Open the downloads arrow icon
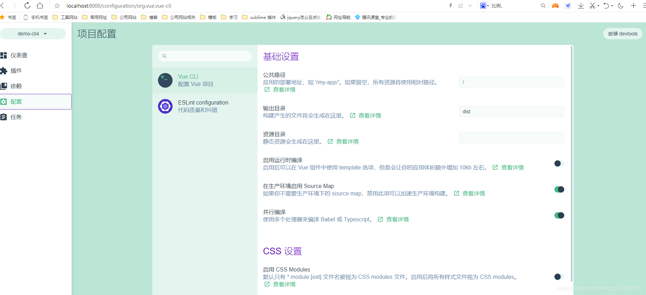646x295 pixels. point(581,6)
